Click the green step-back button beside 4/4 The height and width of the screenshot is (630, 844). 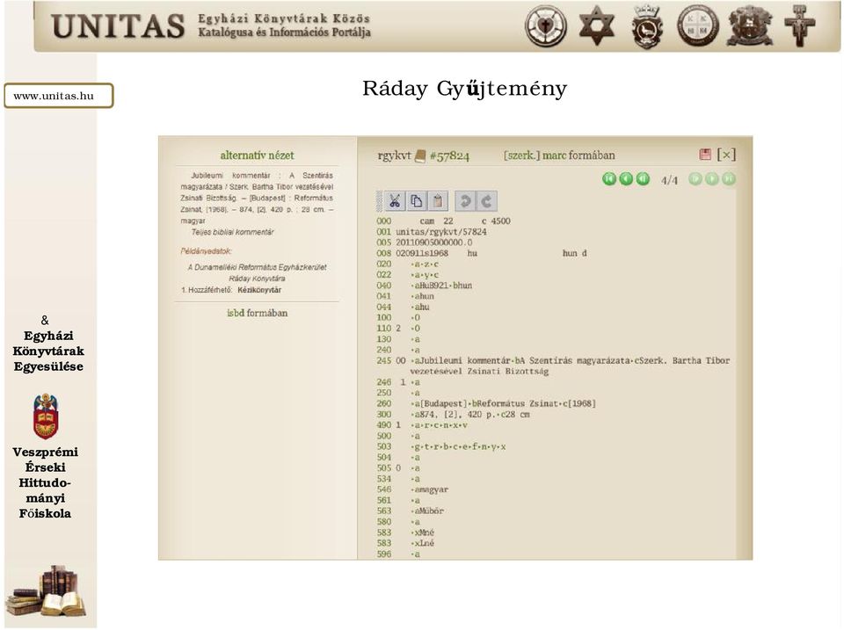(643, 178)
